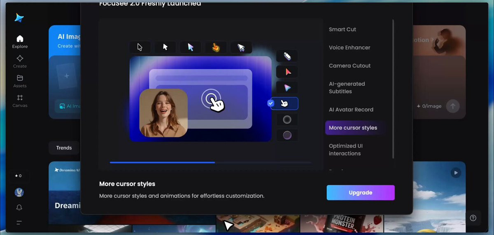494x235 pixels.
Task: Click the help question mark icon
Action: click(x=473, y=218)
